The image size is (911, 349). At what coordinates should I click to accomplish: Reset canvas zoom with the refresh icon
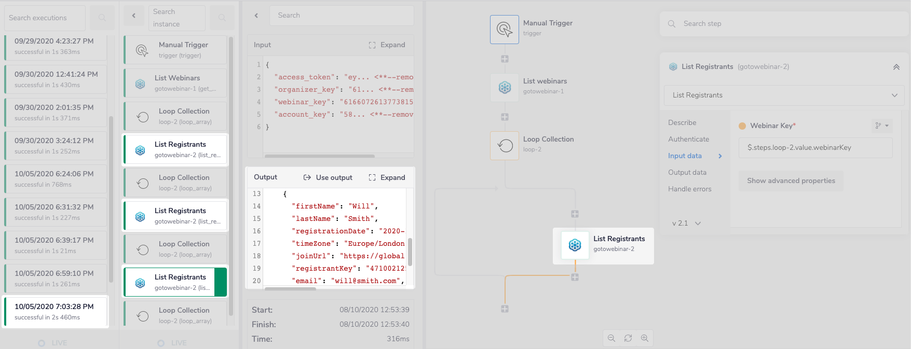point(628,338)
